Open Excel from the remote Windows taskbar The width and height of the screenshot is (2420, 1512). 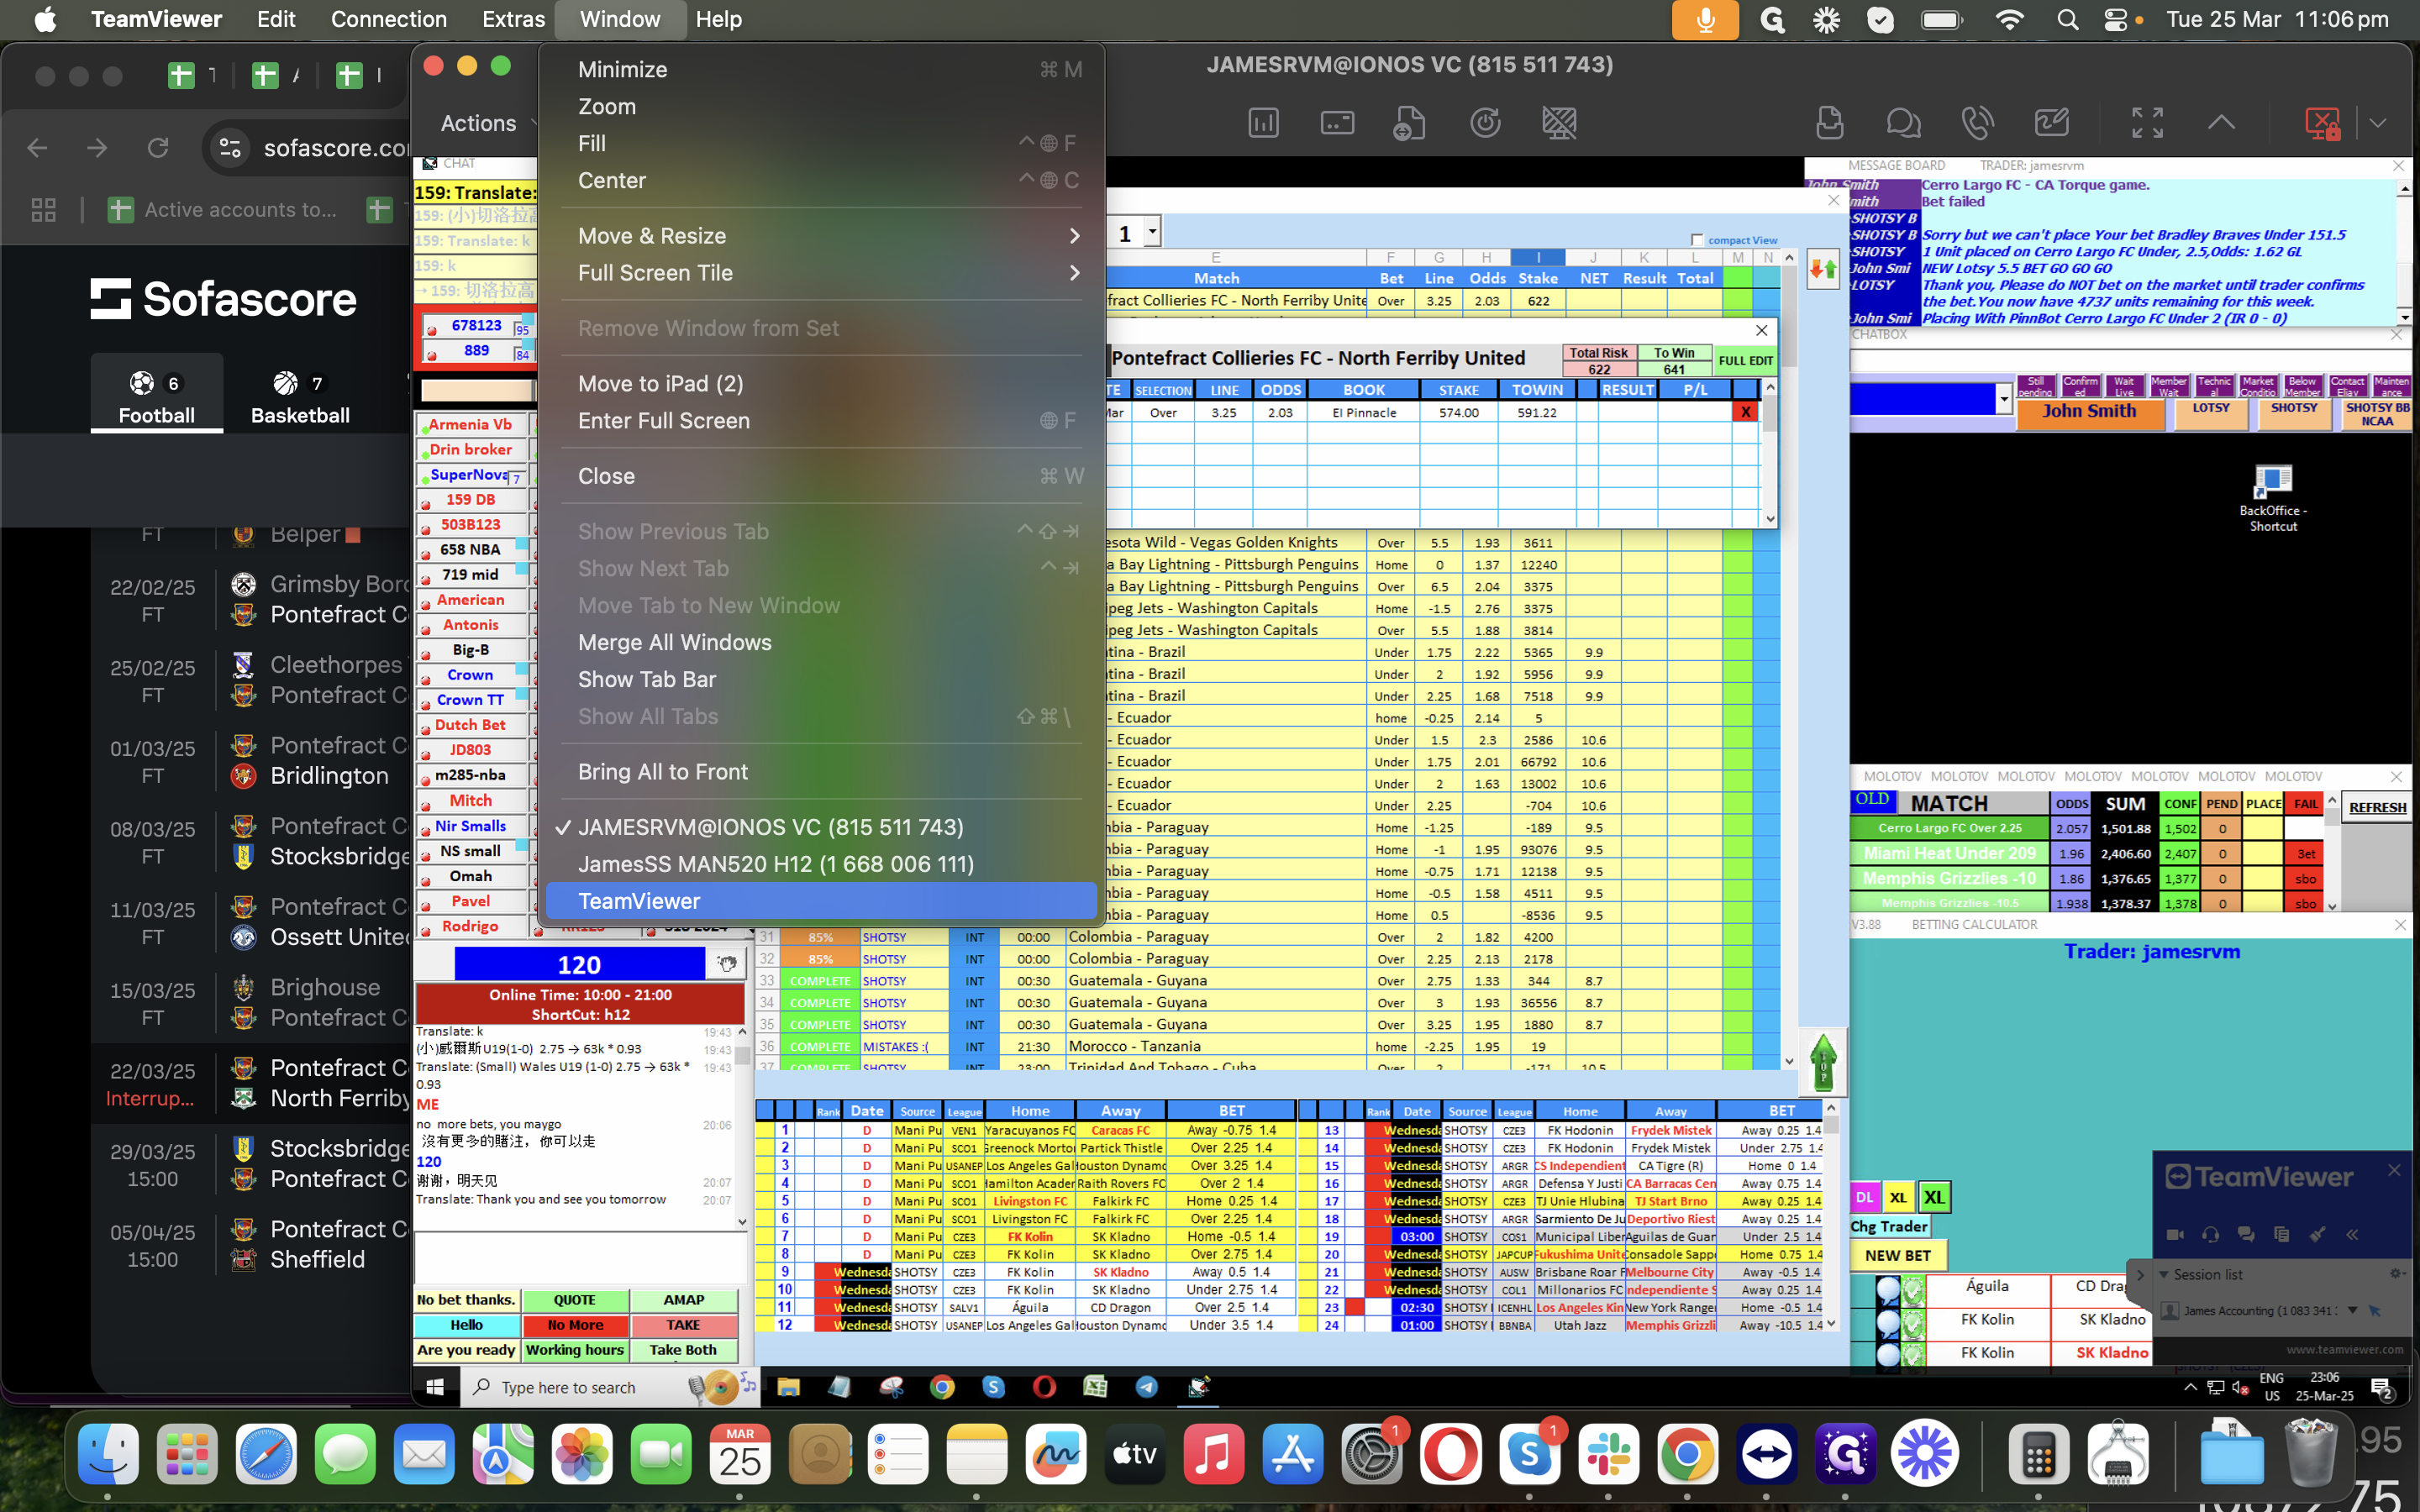pos(1095,1387)
